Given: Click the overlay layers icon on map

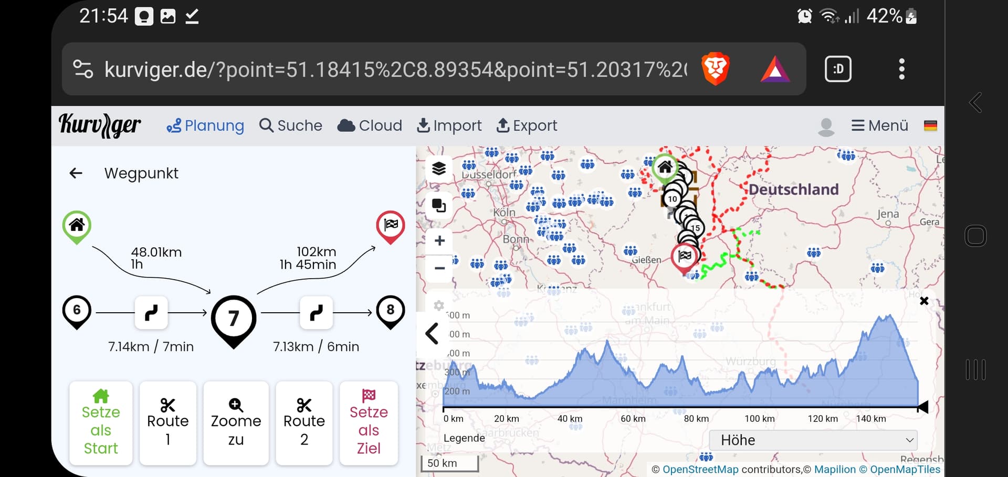Looking at the screenshot, I should point(439,205).
